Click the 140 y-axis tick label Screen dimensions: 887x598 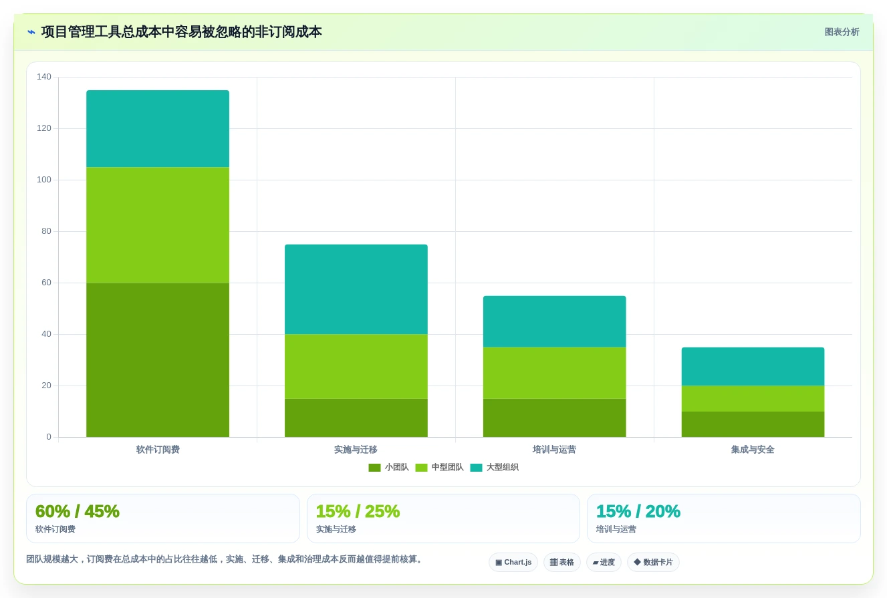coord(44,77)
